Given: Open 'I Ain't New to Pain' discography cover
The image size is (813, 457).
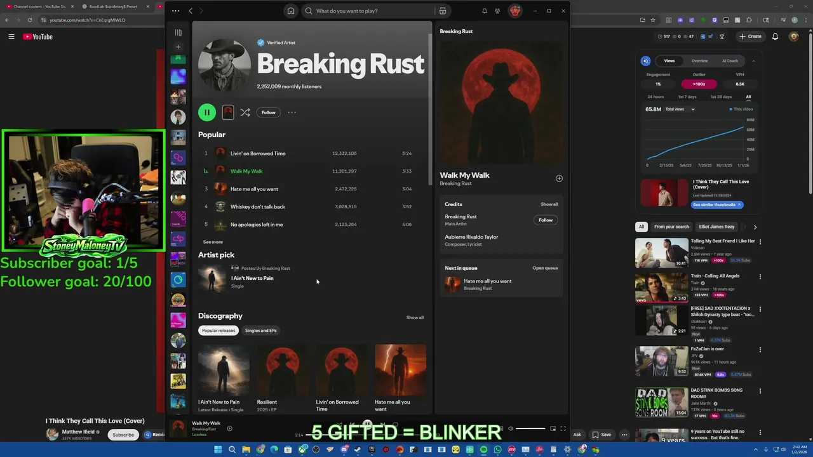Looking at the screenshot, I should (x=224, y=369).
